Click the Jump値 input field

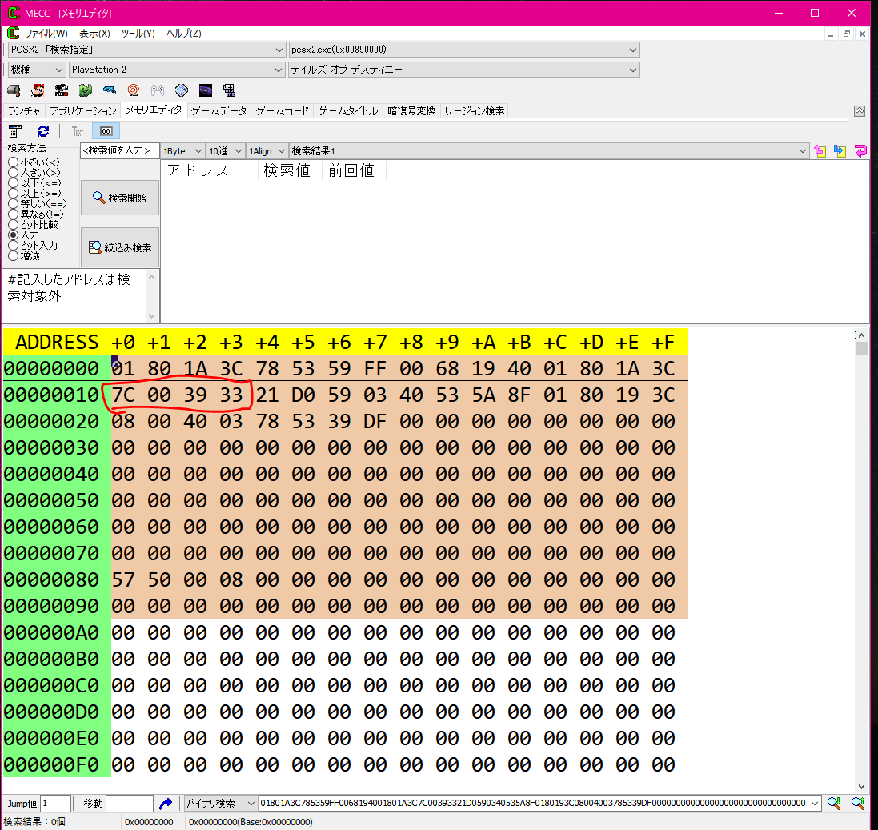click(55, 804)
